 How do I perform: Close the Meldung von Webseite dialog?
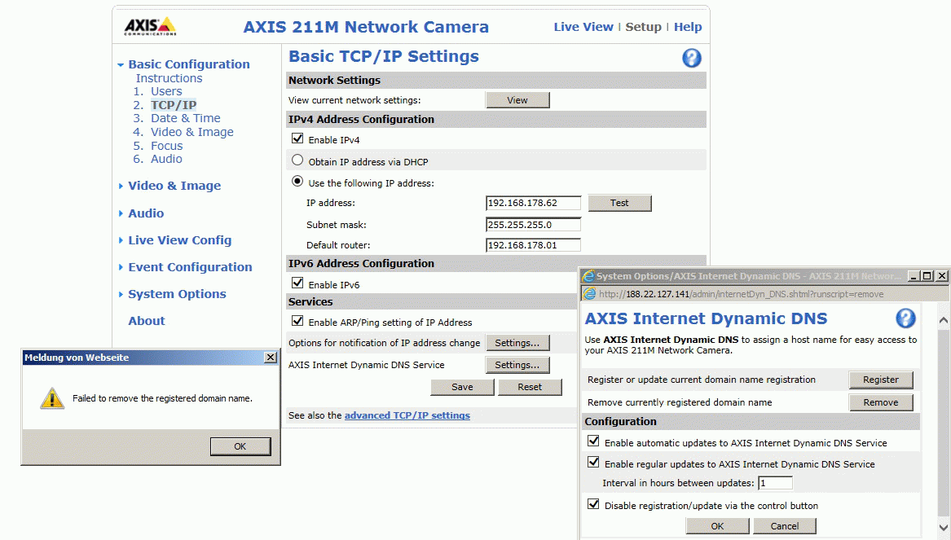[x=271, y=358]
